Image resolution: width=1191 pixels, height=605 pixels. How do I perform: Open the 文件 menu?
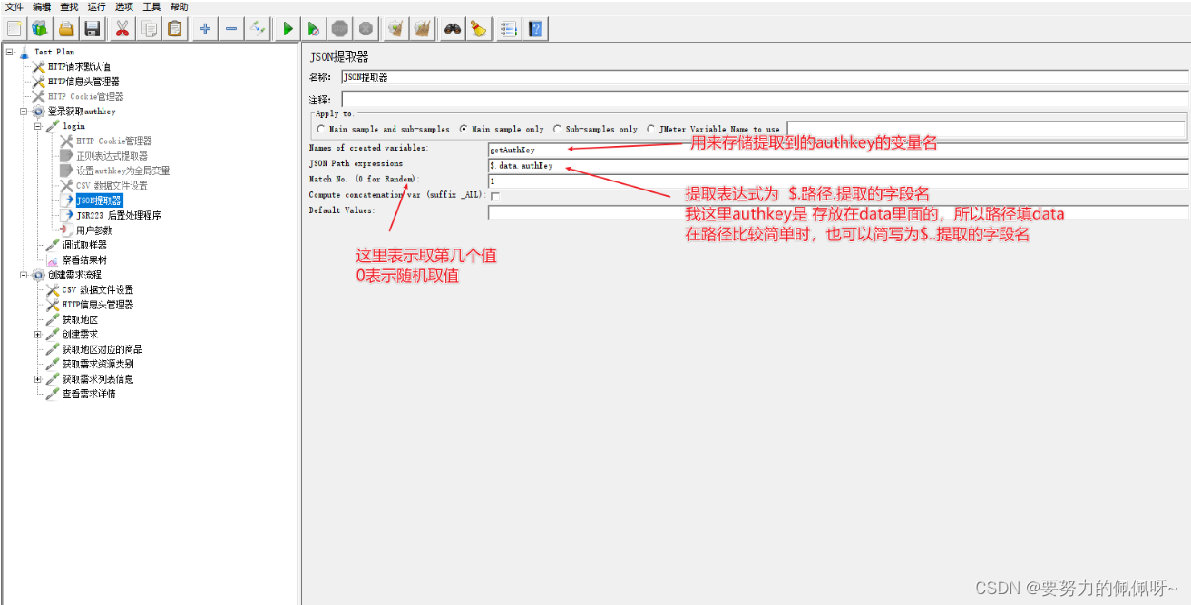coord(15,6)
